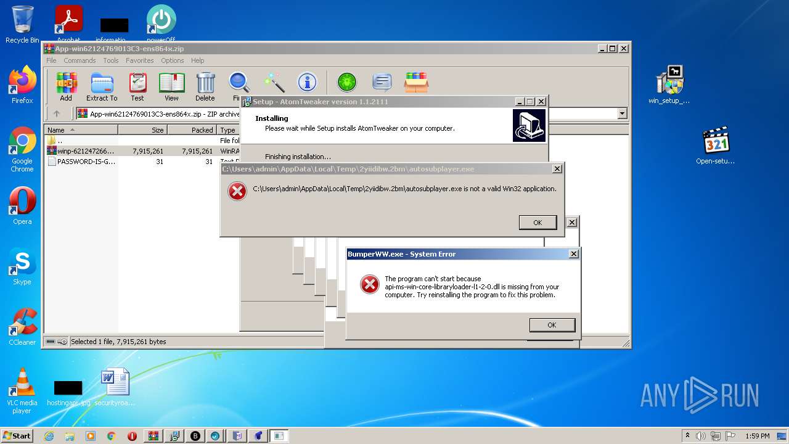The image size is (789, 444).
Task: Launch CCleaner from the desktop
Action: pos(22,327)
